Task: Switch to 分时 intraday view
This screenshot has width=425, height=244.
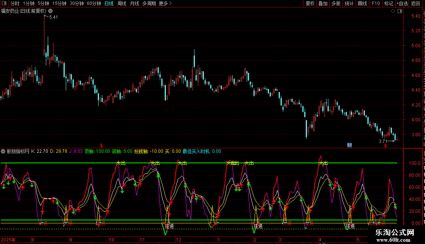Action: 15,3
